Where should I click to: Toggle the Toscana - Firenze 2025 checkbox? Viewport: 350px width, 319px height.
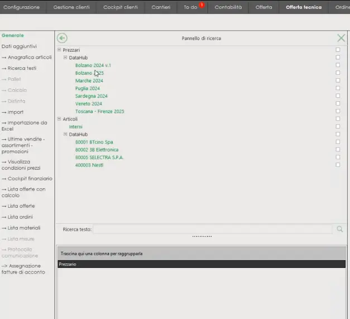(338, 111)
